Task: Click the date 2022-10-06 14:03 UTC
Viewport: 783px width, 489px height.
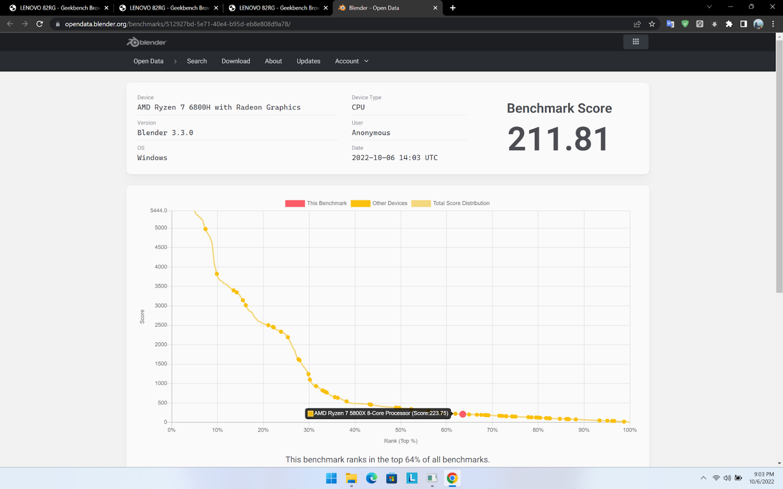Action: (x=395, y=157)
